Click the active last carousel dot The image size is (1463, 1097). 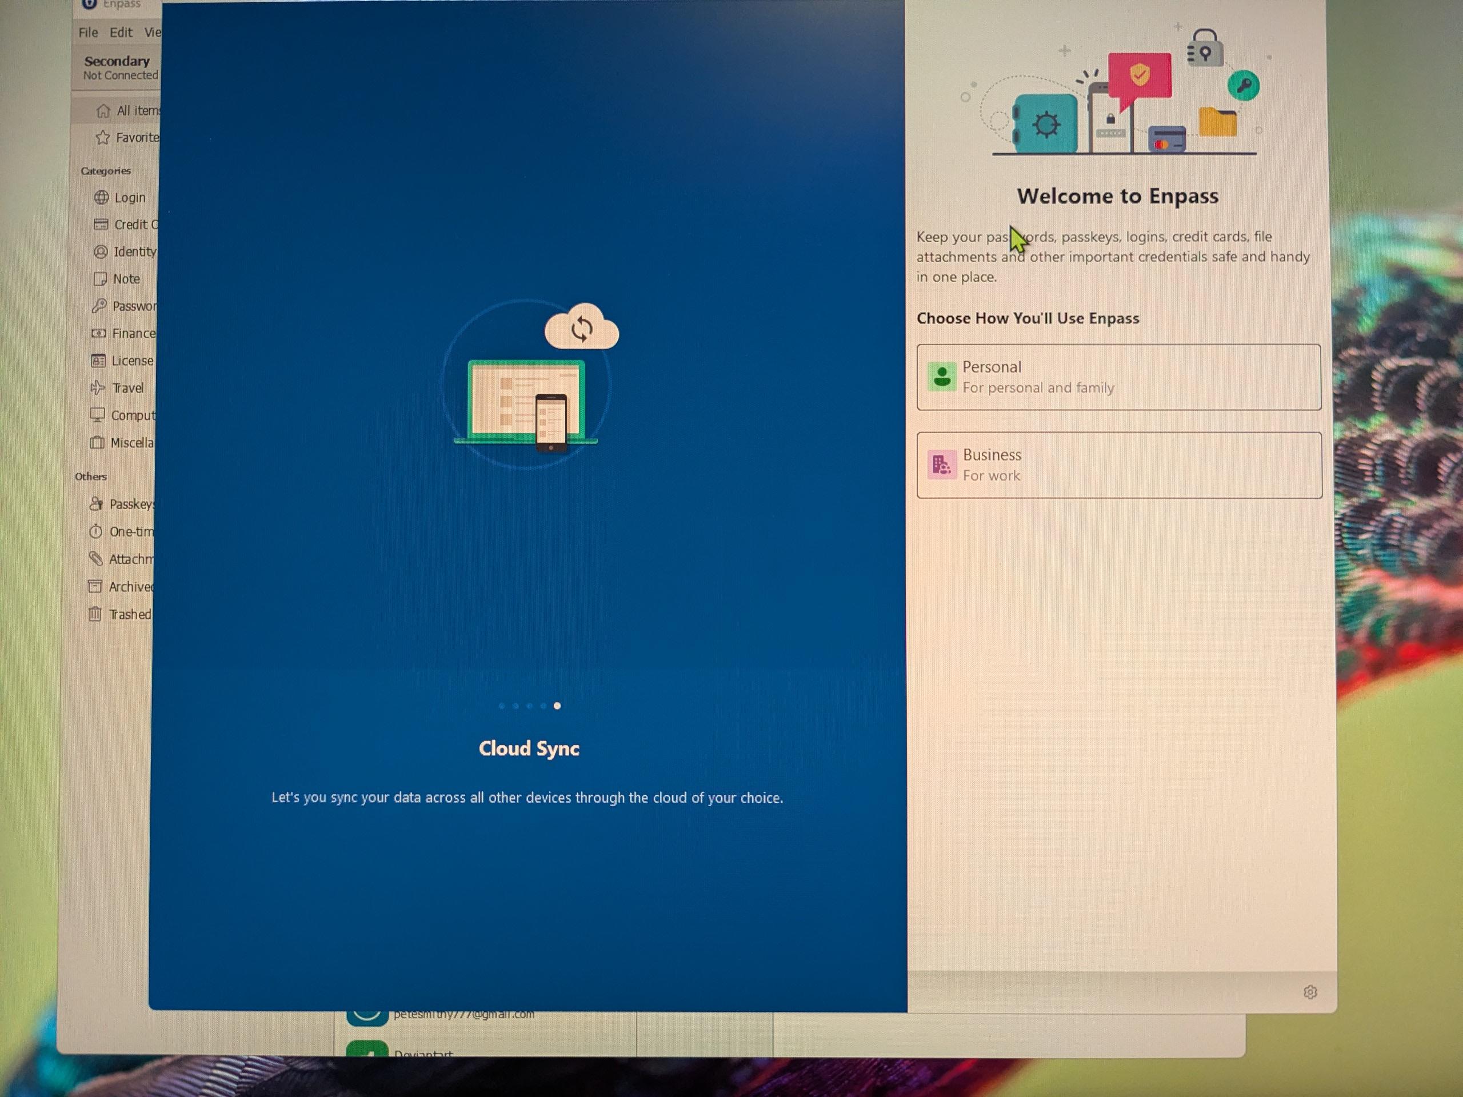pyautogui.click(x=558, y=706)
